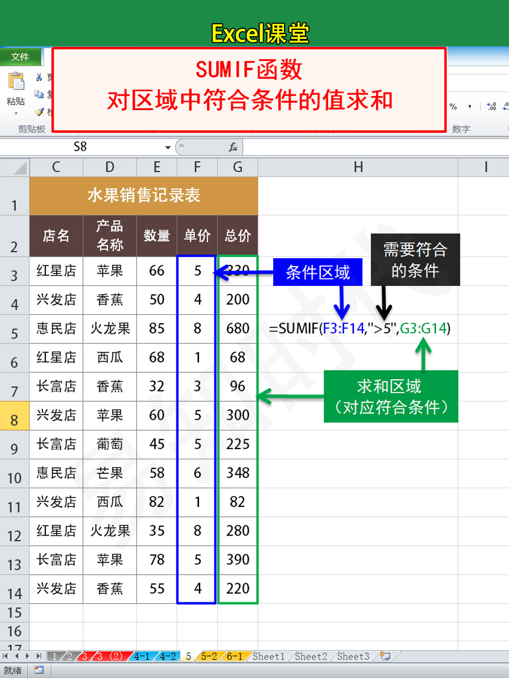The image size is (509, 678).
Task: Select the unit price cell 6
Action: pos(197,473)
